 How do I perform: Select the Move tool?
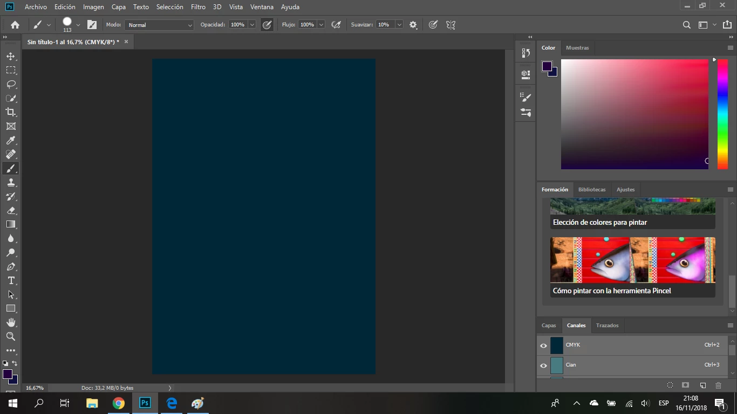click(11, 56)
